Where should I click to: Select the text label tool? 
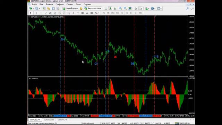pos(78,13)
